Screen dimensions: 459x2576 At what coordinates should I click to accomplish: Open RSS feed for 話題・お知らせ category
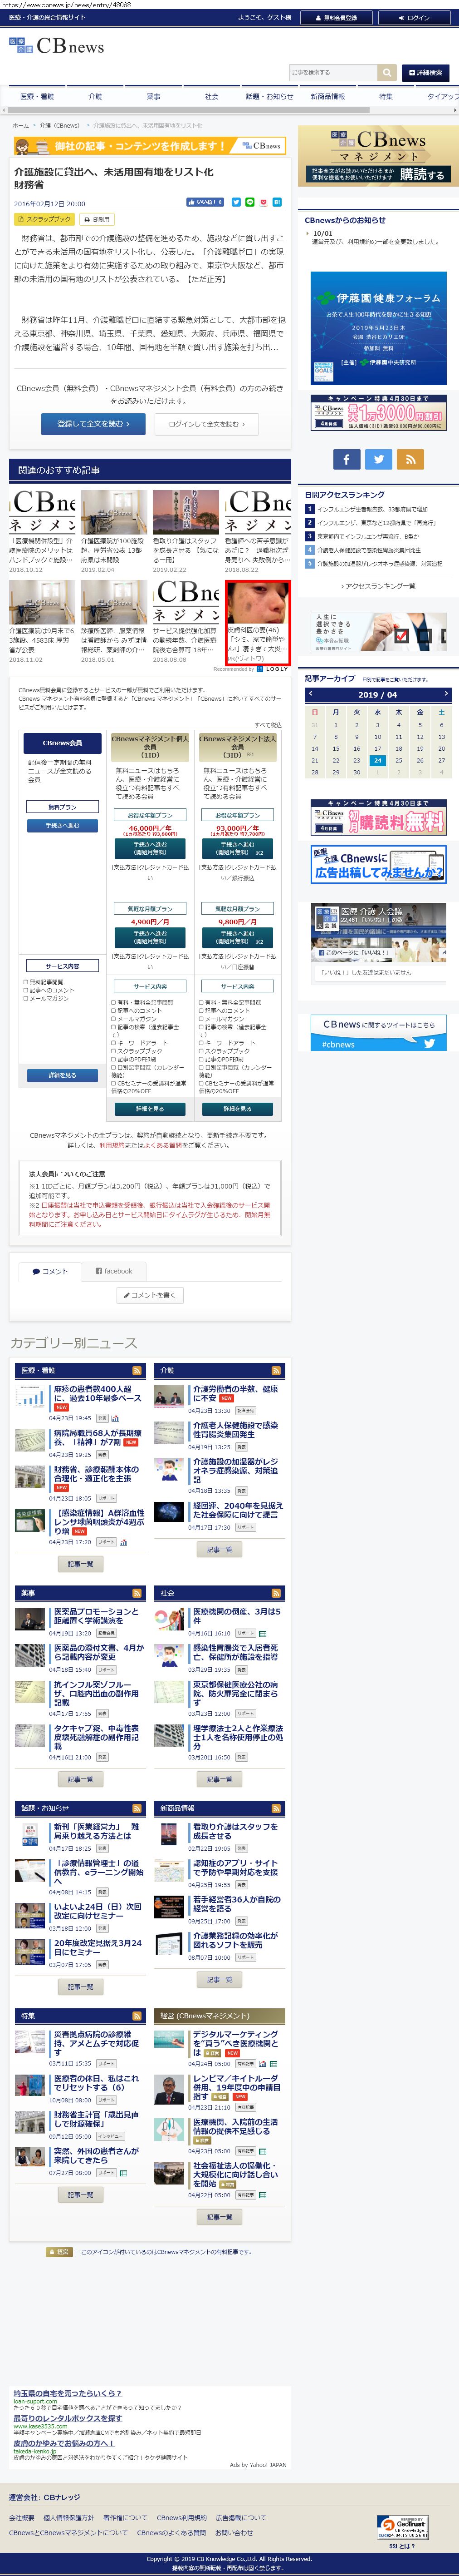(x=137, y=1808)
